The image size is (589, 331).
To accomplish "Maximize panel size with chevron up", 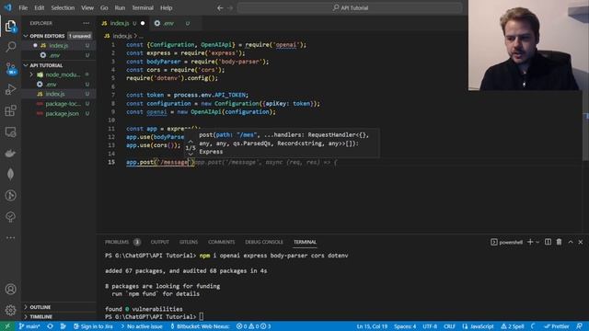I will tap(571, 242).
